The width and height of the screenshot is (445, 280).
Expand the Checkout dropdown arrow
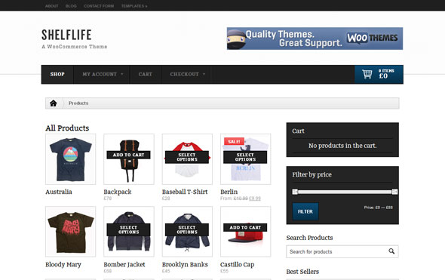tap(204, 74)
